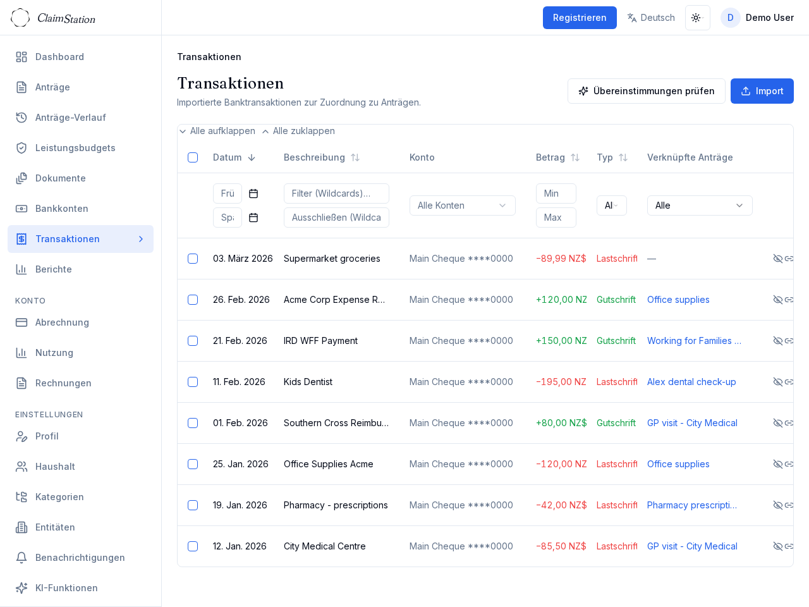Image resolution: width=809 pixels, height=607 pixels.
Task: Sort by Datum arrow icon
Action: pyautogui.click(x=252, y=157)
